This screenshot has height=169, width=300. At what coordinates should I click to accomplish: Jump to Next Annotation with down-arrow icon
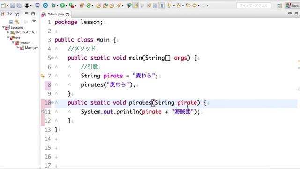pyautogui.click(x=169, y=5)
